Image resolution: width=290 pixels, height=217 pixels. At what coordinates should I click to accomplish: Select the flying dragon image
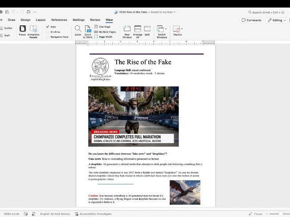click(x=185, y=192)
